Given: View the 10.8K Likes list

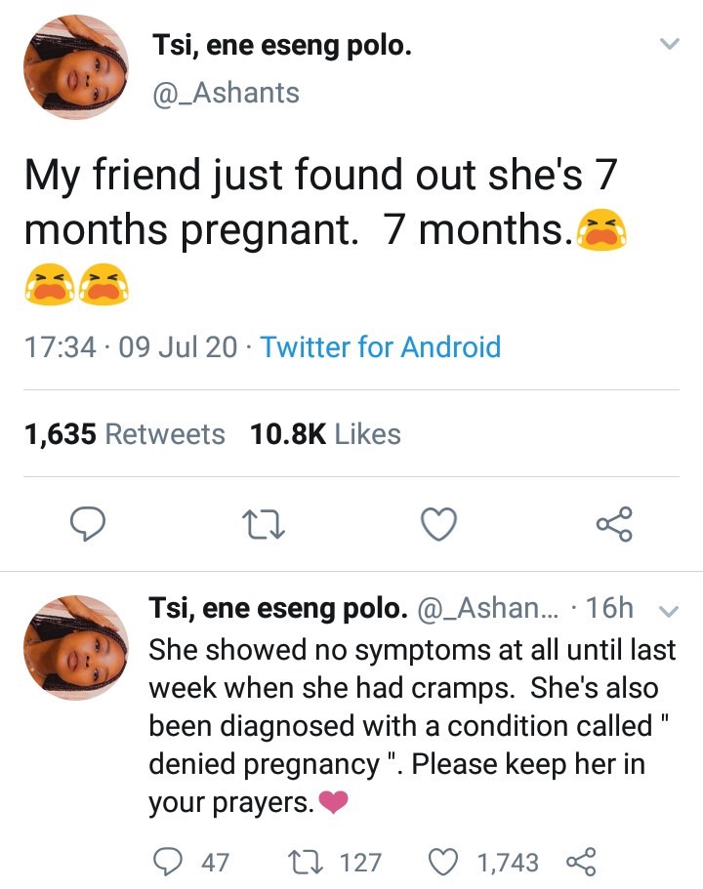Looking at the screenshot, I should [x=325, y=434].
